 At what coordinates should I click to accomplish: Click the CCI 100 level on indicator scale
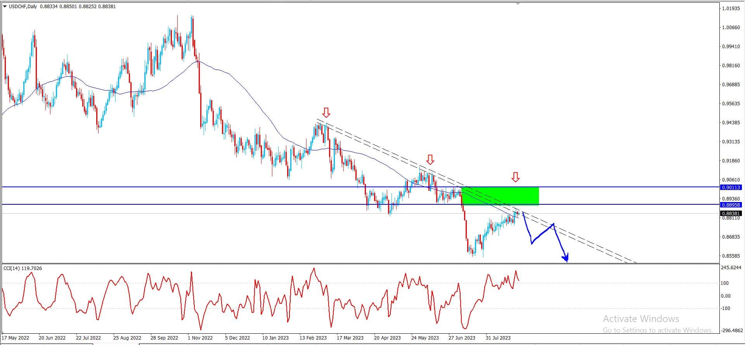click(725, 283)
